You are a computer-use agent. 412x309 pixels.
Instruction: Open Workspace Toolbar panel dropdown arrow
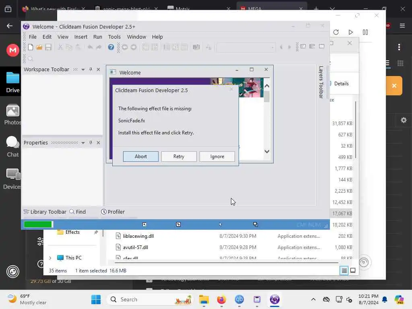coord(83,70)
